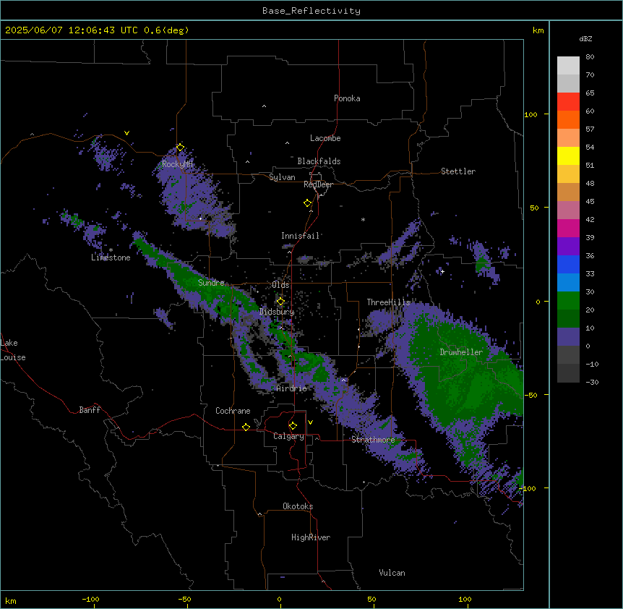Click the RockyMH city label

(x=177, y=164)
